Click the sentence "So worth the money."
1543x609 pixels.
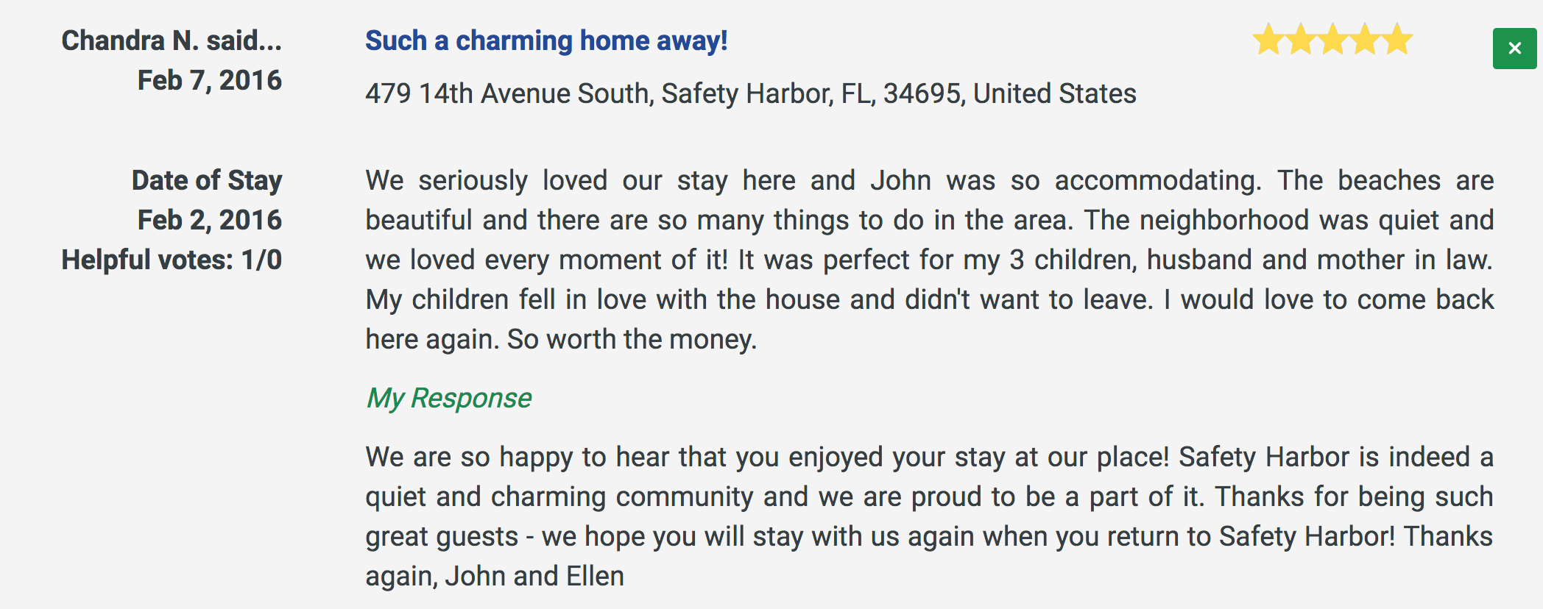point(632,339)
